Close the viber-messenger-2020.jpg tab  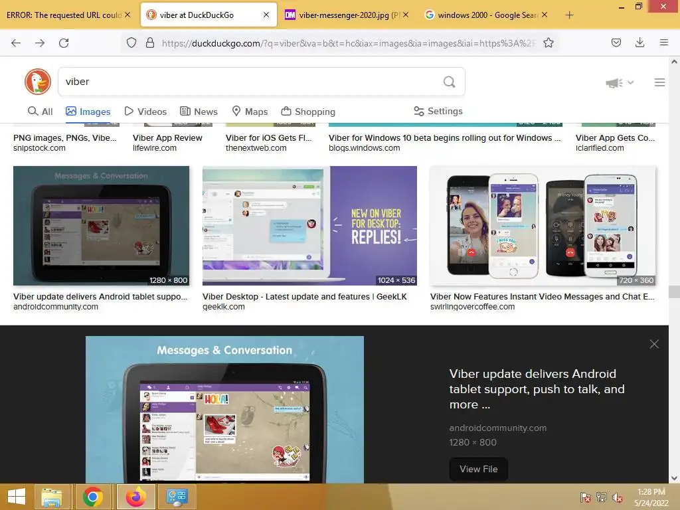pyautogui.click(x=406, y=15)
